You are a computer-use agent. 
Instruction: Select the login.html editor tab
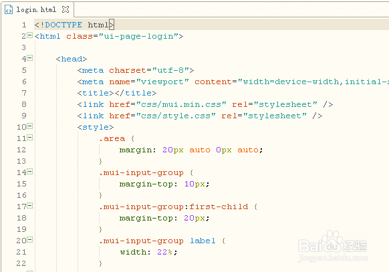(37, 9)
